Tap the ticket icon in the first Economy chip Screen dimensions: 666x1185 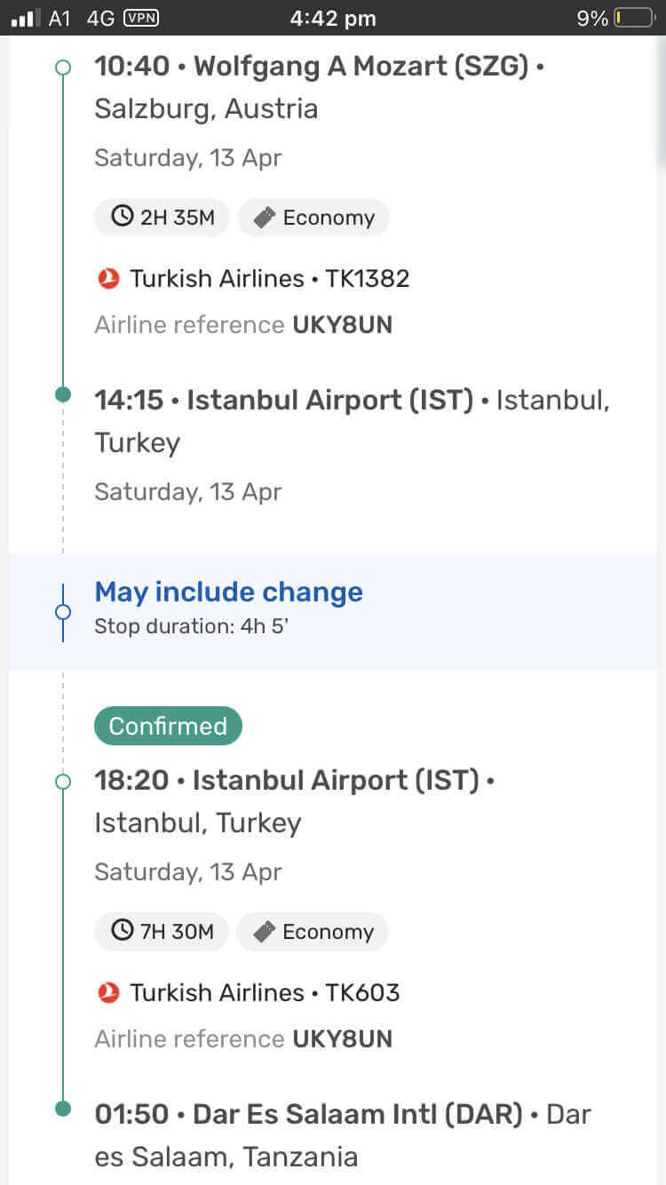pos(264,217)
